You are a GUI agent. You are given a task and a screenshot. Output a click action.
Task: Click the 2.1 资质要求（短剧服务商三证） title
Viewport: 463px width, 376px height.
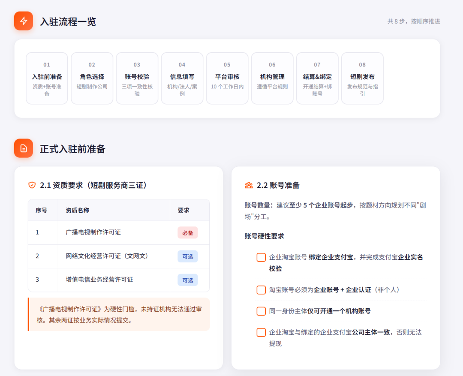point(93,185)
